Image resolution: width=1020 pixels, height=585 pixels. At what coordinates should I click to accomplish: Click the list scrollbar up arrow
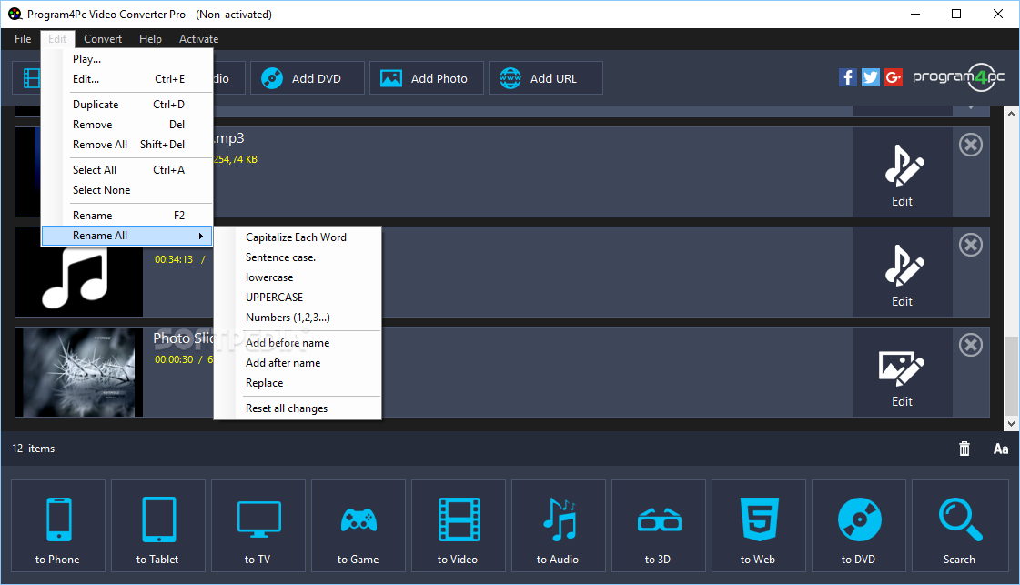pyautogui.click(x=1011, y=114)
